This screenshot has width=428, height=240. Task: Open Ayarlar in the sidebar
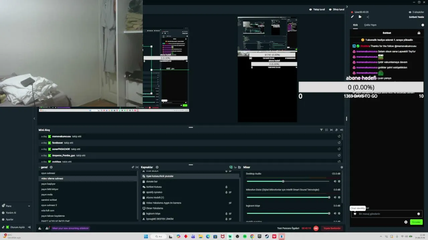[x=7, y=219]
